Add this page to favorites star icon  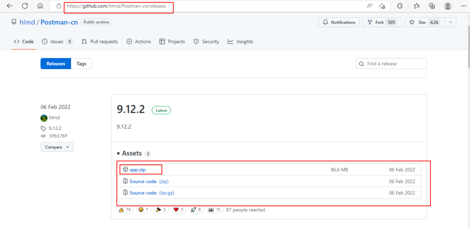(382, 6)
